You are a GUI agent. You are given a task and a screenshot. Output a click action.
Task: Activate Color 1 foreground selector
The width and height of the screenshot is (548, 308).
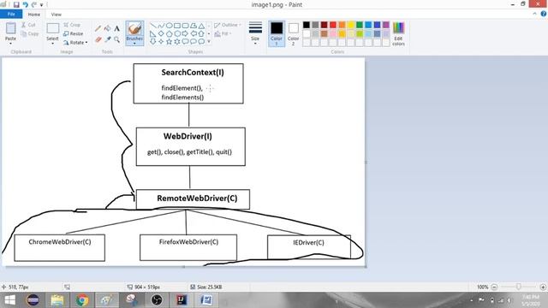[277, 33]
